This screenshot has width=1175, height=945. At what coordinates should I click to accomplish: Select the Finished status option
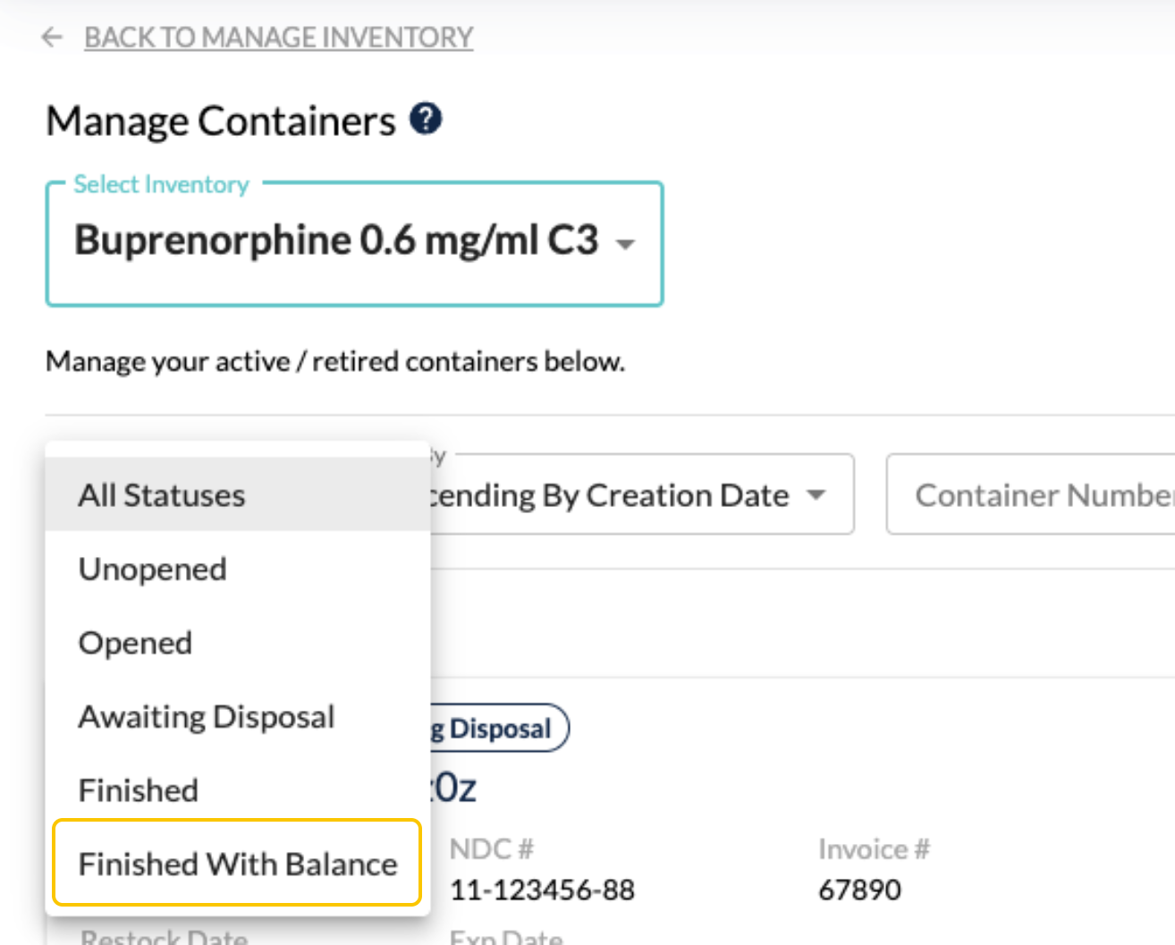pos(139,790)
